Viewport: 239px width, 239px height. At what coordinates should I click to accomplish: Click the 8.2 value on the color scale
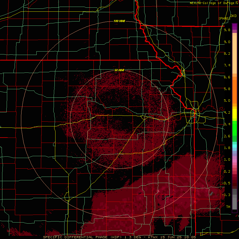click(227, 53)
